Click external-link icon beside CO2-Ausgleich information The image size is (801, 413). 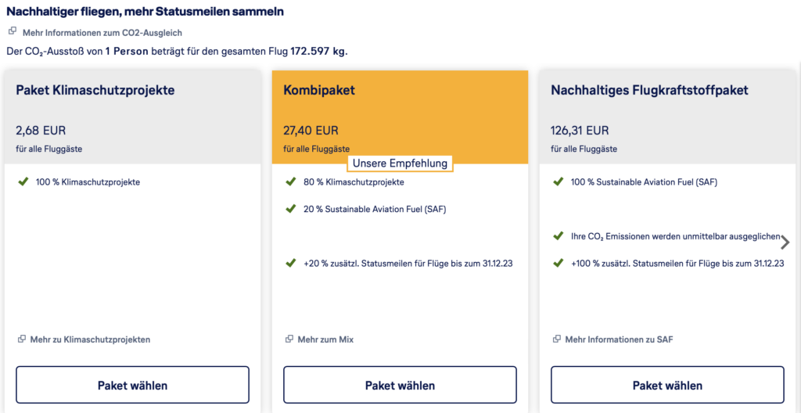tap(12, 32)
